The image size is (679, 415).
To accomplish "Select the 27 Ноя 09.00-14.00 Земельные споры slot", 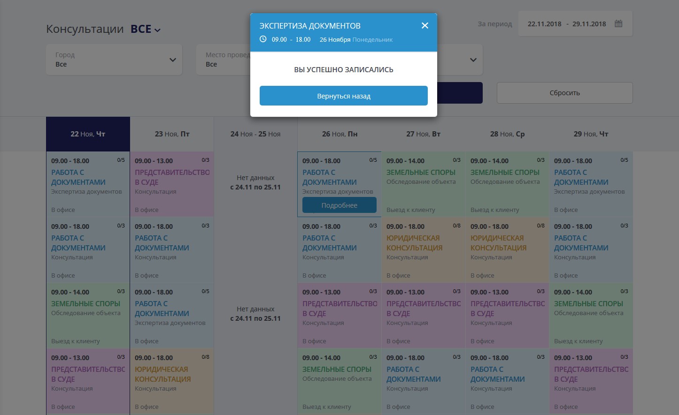I will [x=423, y=184].
